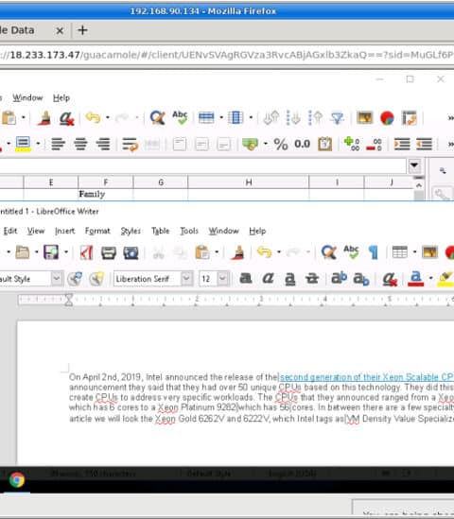Toggle Bold in Writer formatting bar
The image size is (454, 519).
pos(245,279)
